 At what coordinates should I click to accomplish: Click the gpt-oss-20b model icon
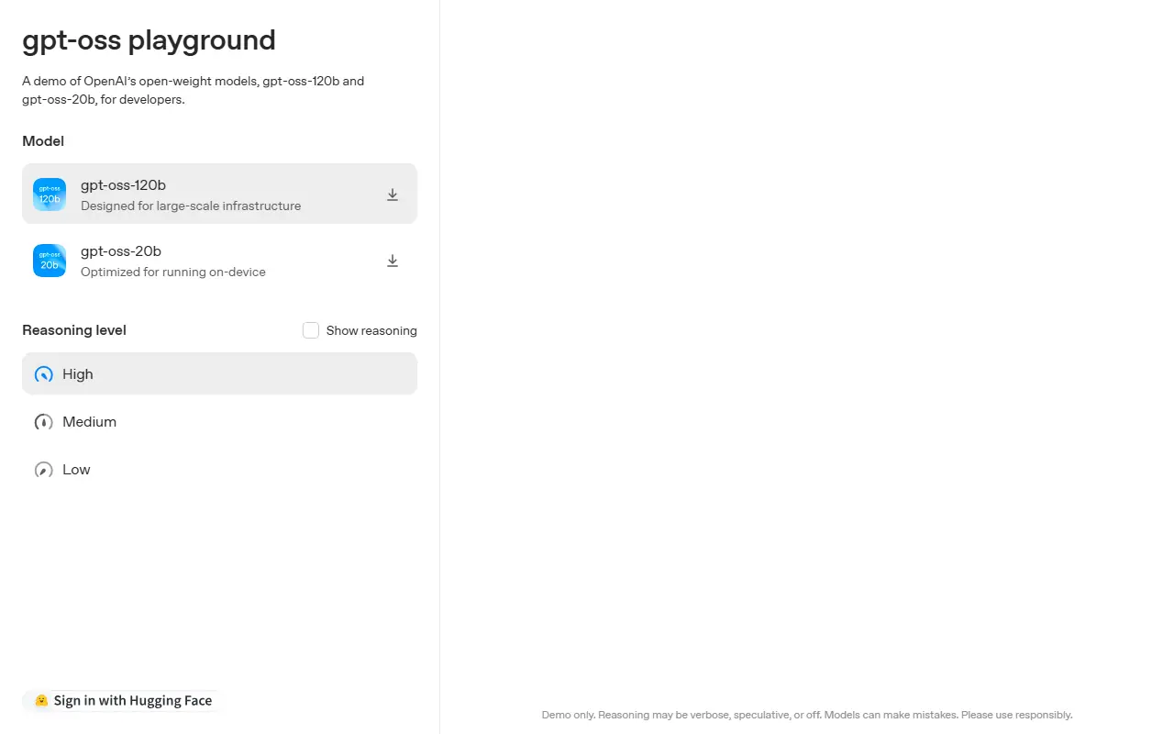coord(49,261)
